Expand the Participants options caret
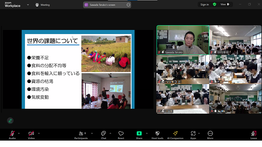The width and height of the screenshot is (262, 147). click(x=92, y=133)
